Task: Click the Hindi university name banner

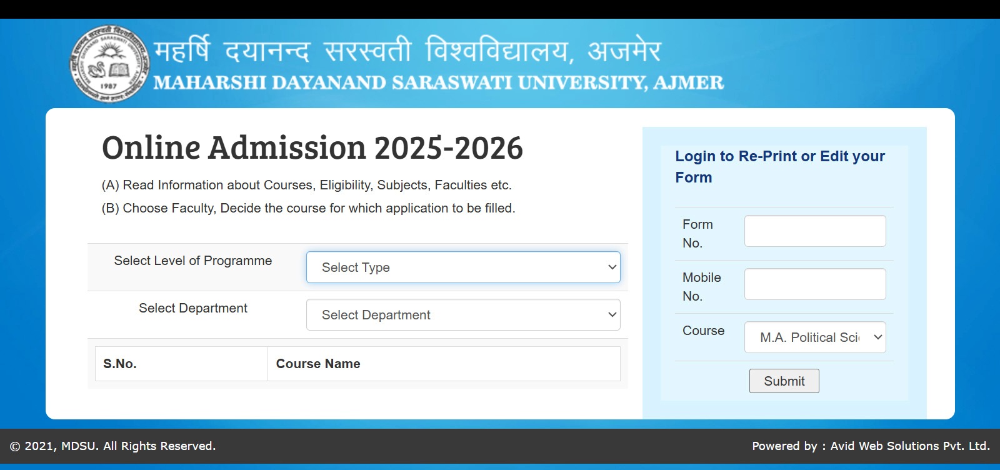Action: (407, 50)
